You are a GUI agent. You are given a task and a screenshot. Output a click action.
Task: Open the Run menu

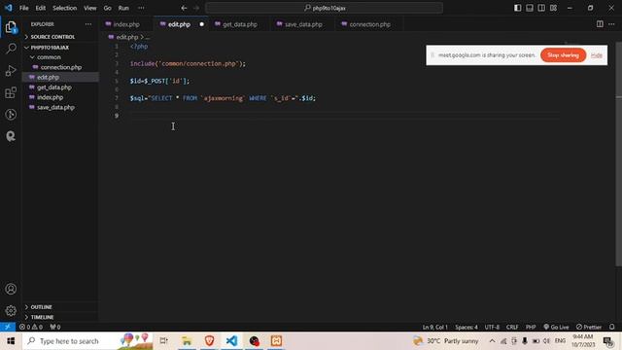[x=123, y=8]
